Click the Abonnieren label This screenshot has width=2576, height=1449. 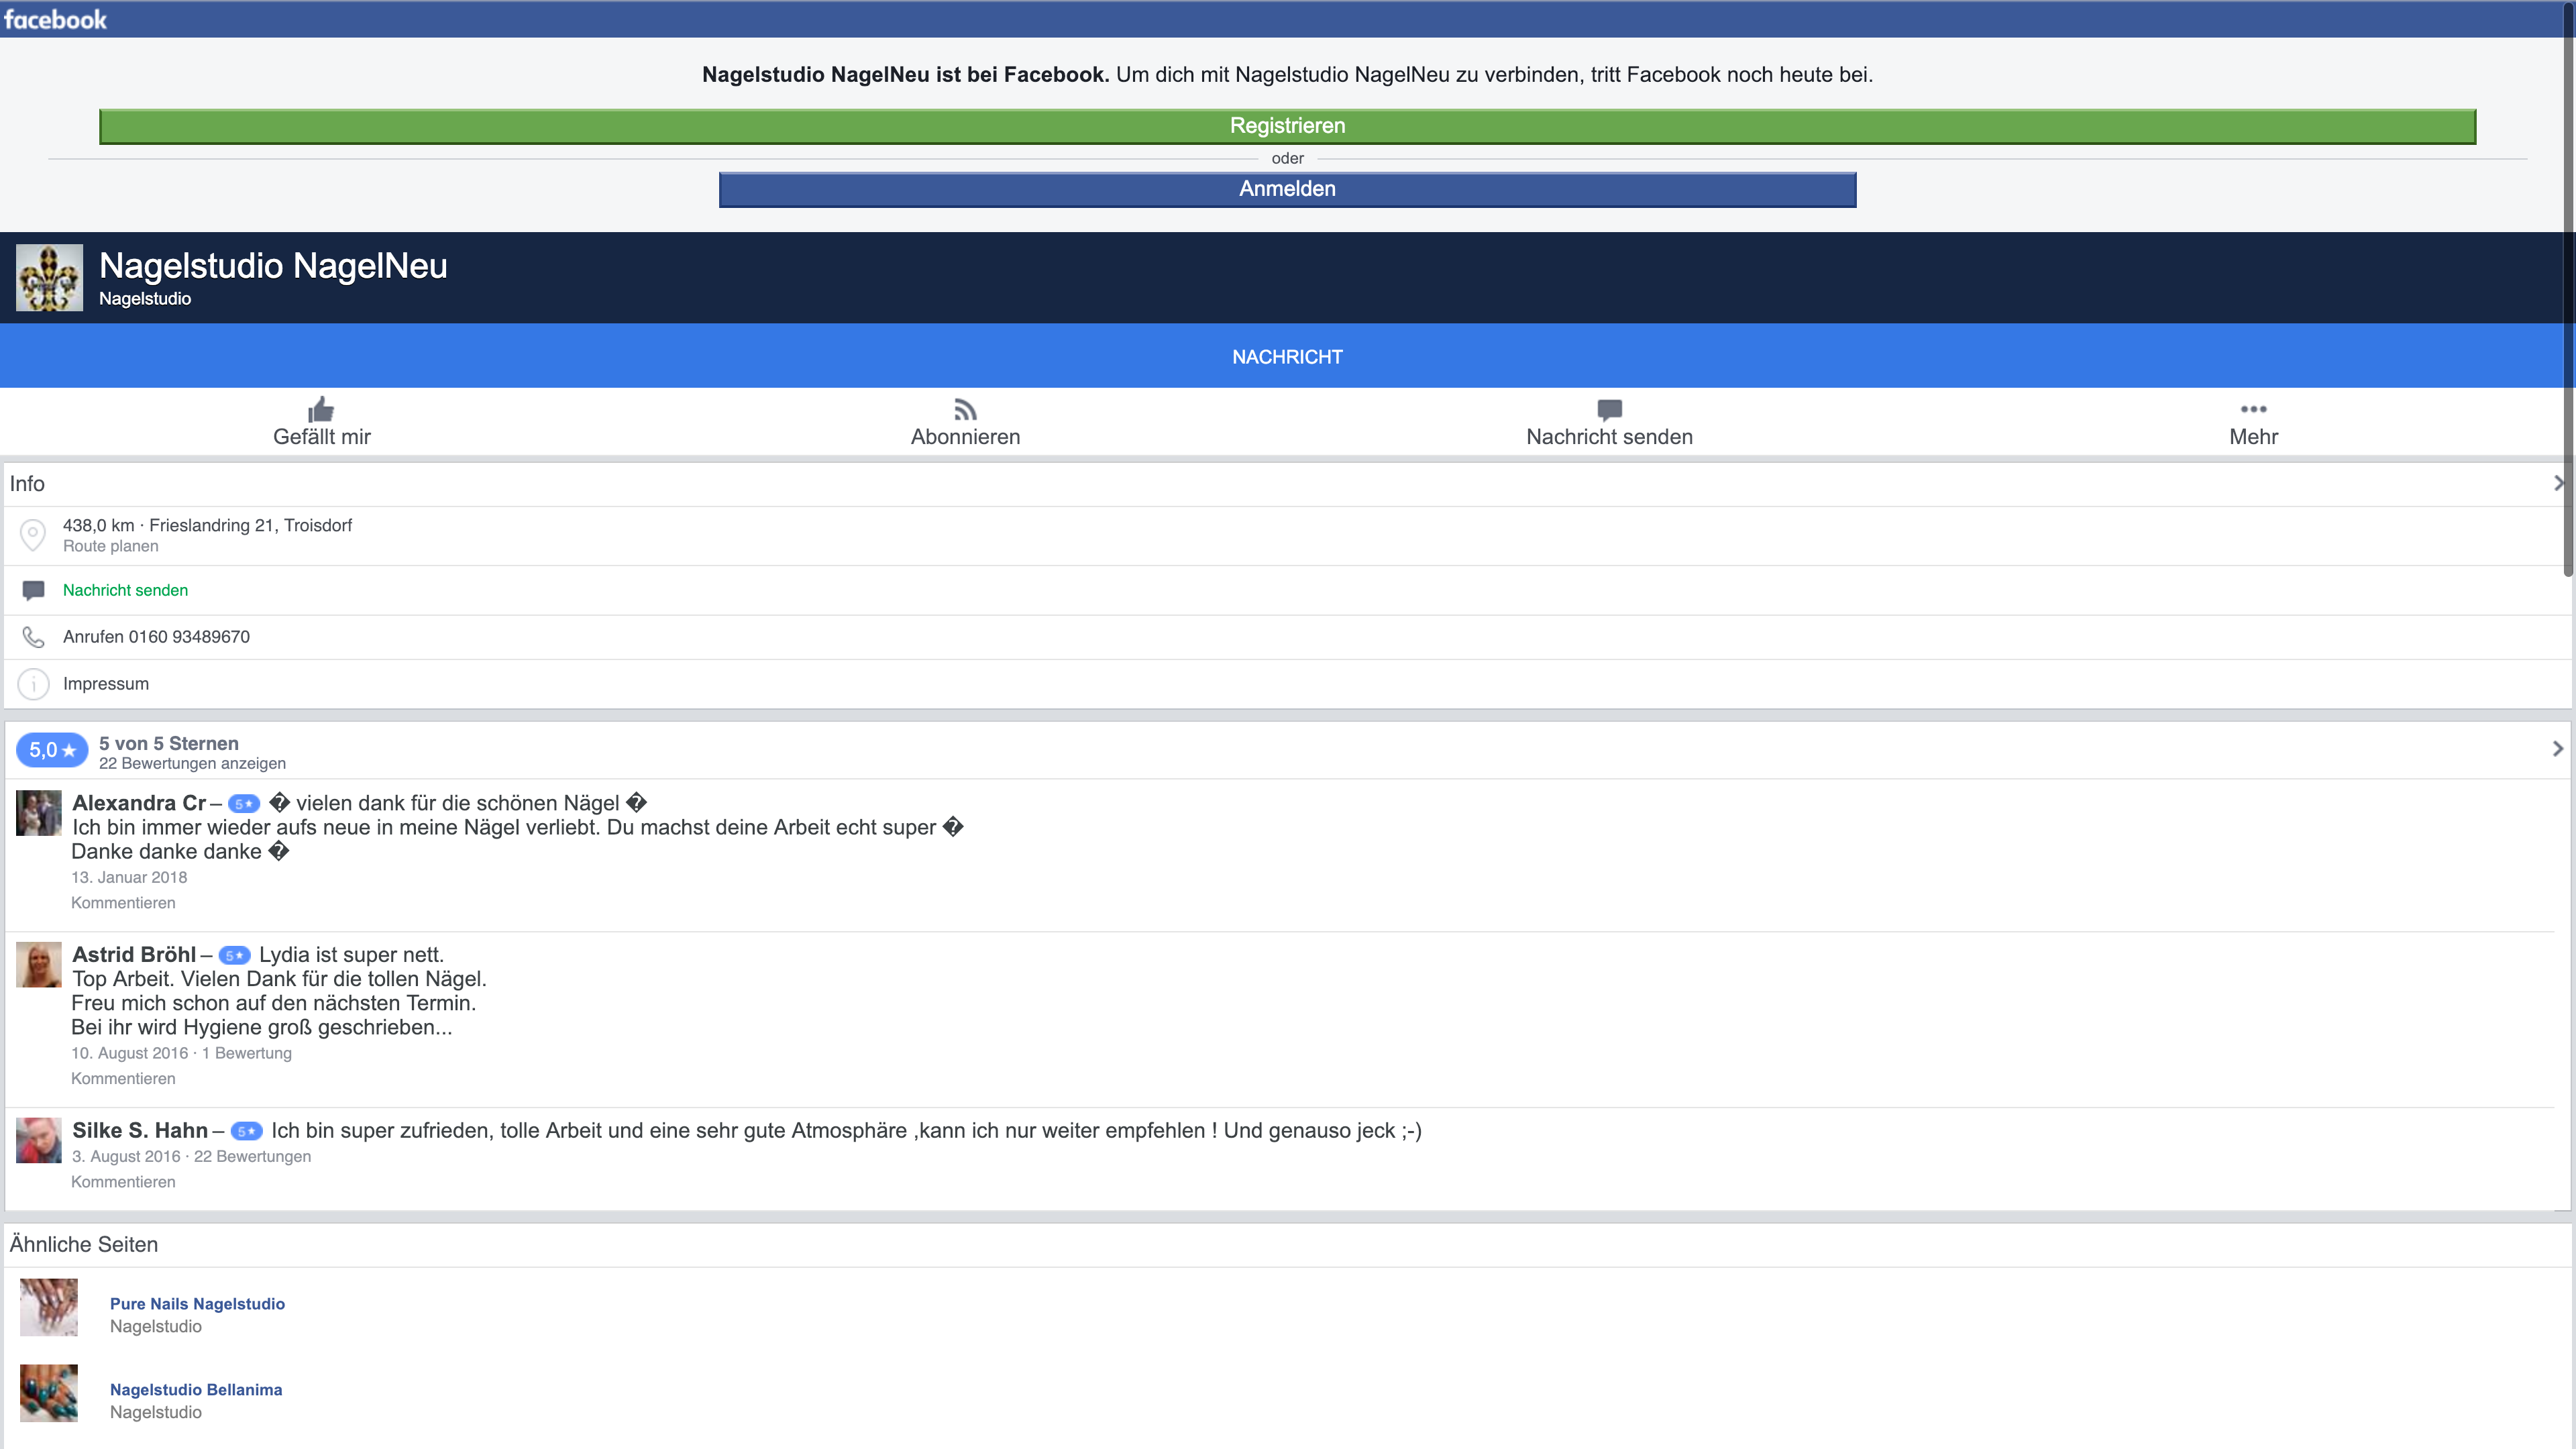pyautogui.click(x=965, y=437)
